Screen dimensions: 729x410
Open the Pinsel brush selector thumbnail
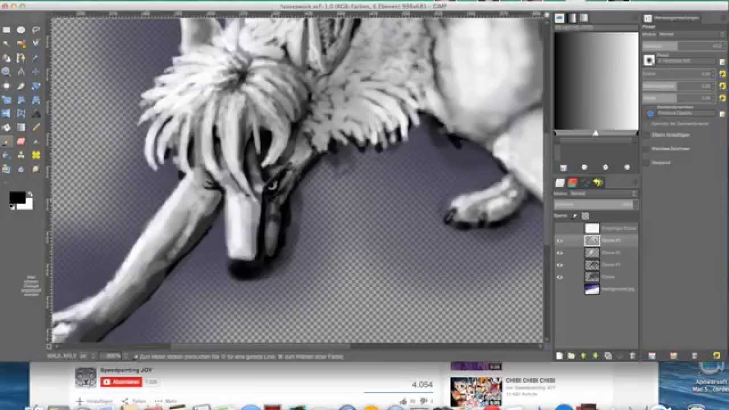coord(649,60)
